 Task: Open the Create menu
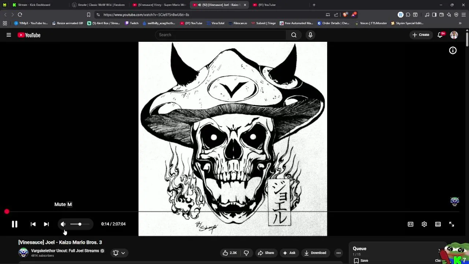pos(421,35)
